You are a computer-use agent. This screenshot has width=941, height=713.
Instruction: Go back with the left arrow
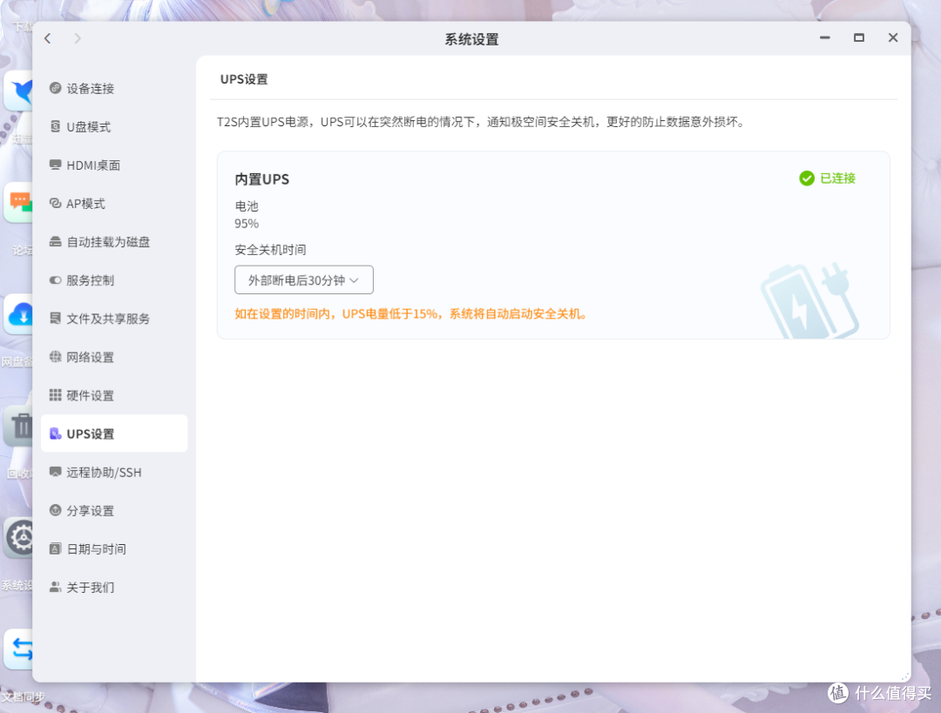coord(47,38)
